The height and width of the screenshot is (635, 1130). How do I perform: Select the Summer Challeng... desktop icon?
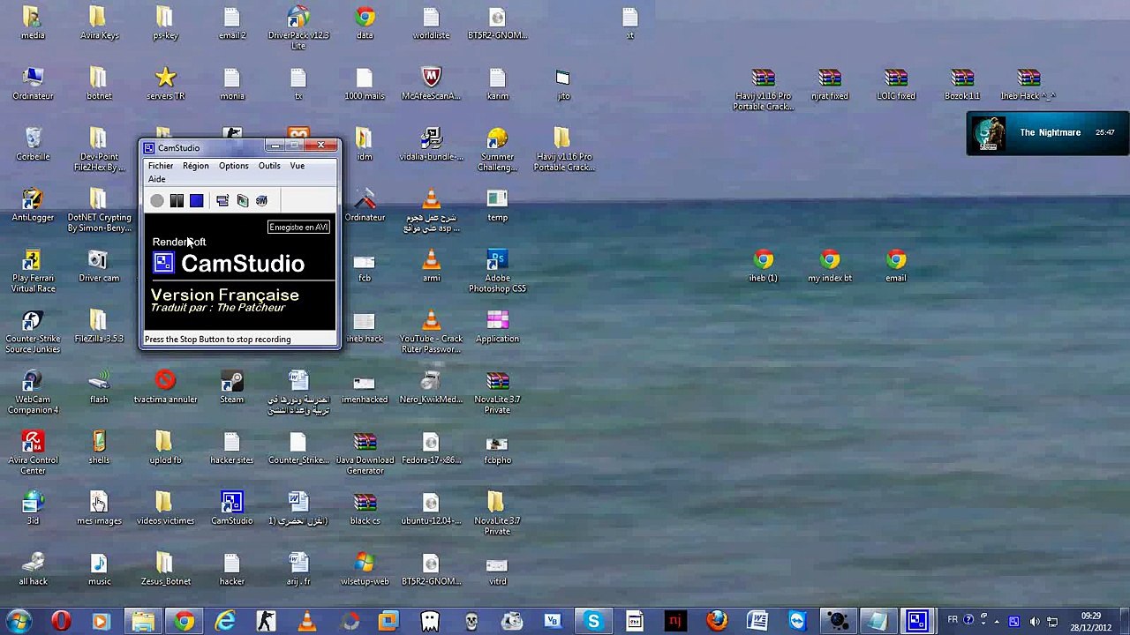[497, 150]
